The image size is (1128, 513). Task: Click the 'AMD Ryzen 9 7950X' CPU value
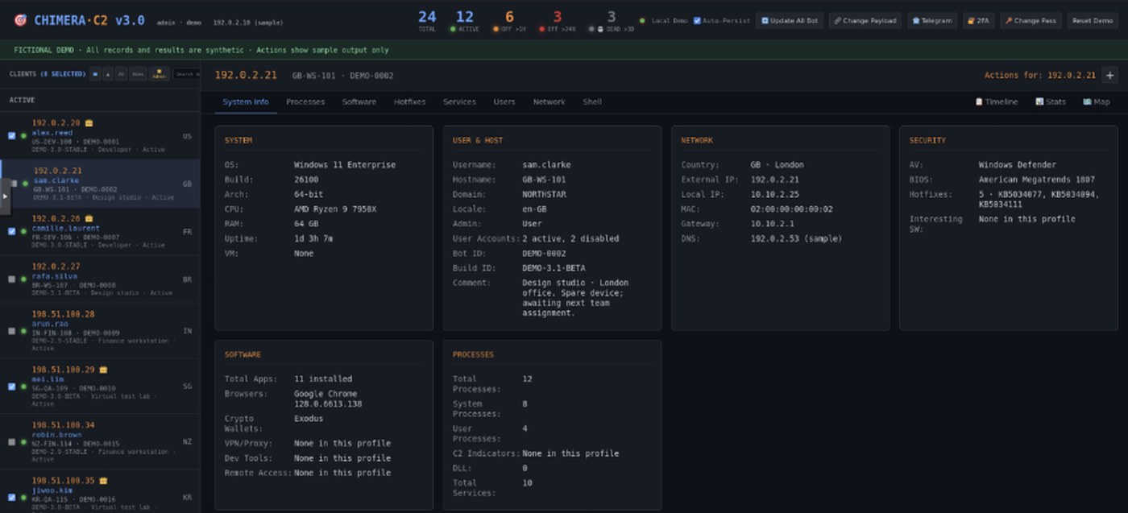pos(335,209)
